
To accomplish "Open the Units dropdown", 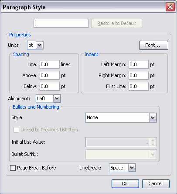I will tap(35, 45).
